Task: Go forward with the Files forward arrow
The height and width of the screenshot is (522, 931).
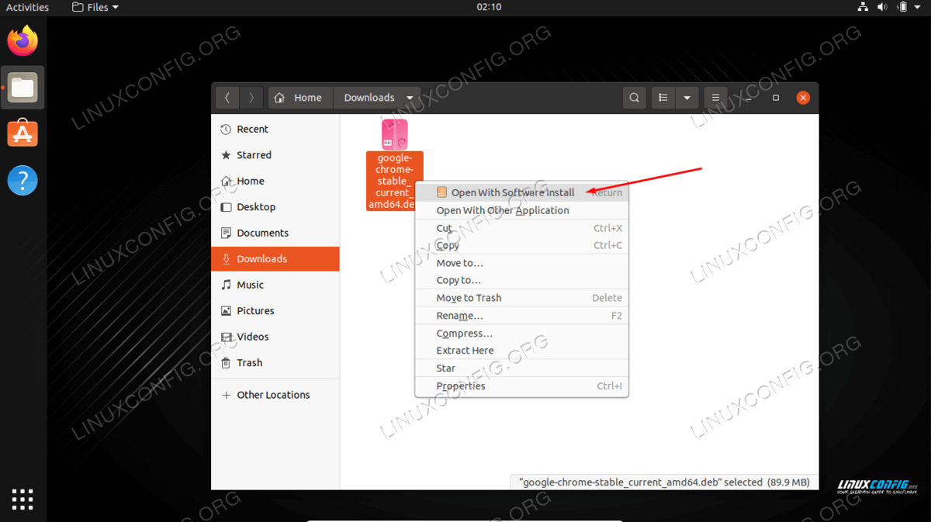Action: tap(251, 98)
